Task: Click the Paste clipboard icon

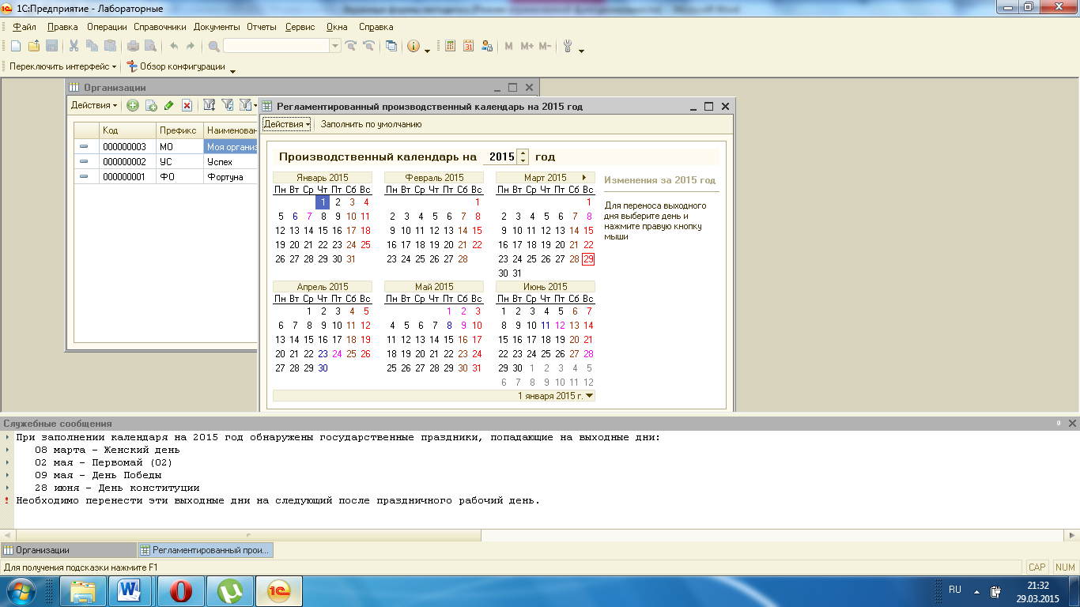Action: 110,46
